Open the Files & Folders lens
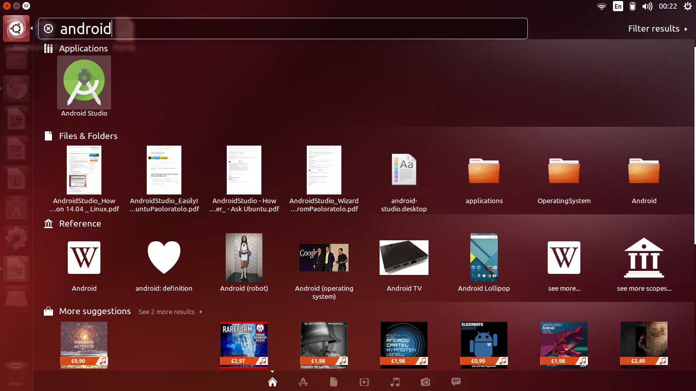The width and height of the screenshot is (696, 391). 334,382
